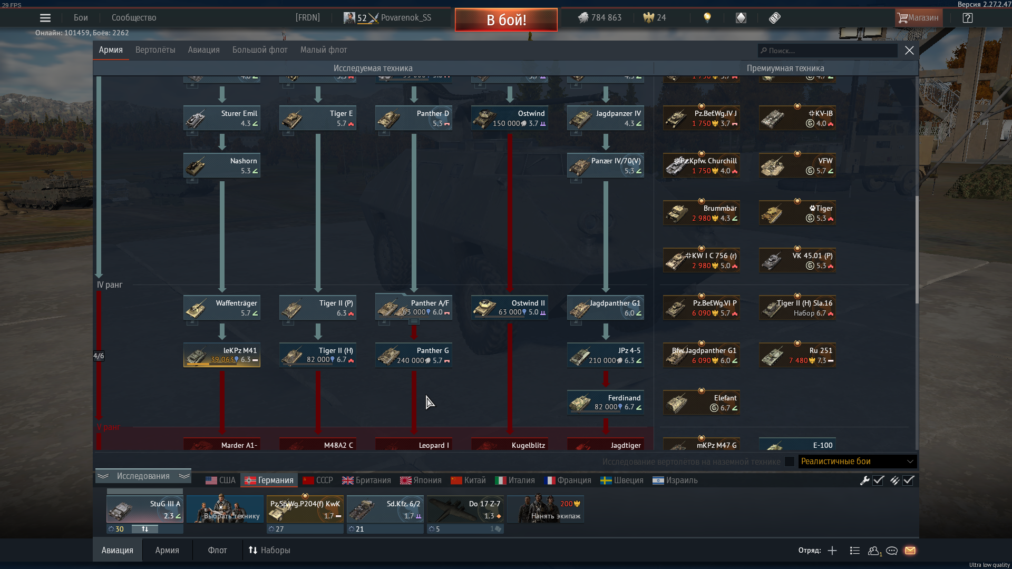Click the rank IV progress 4/6 indicator
Screen dimensions: 1012x569
click(x=99, y=356)
